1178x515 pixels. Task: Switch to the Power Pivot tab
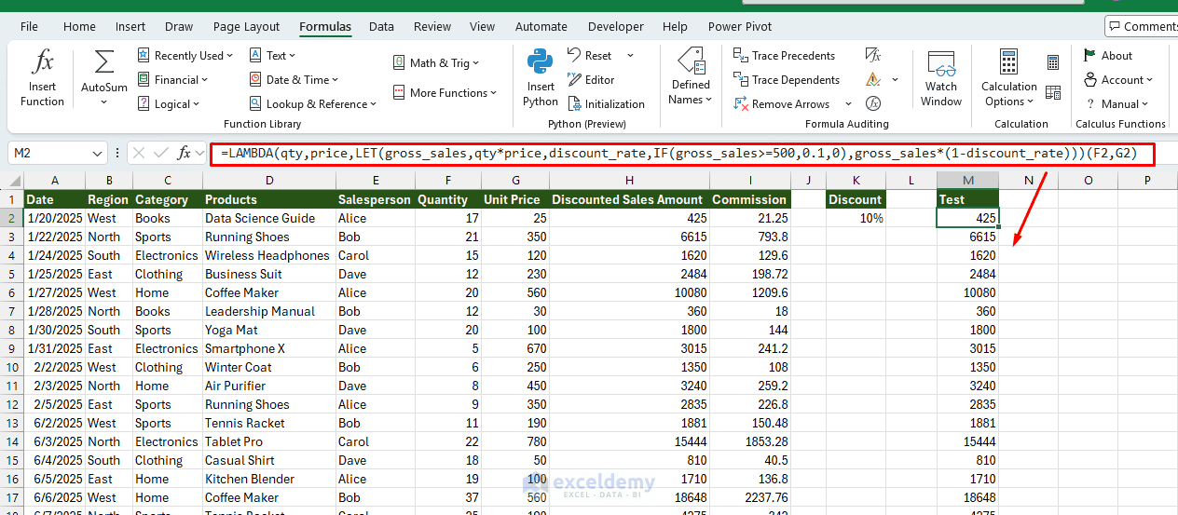[x=740, y=27]
